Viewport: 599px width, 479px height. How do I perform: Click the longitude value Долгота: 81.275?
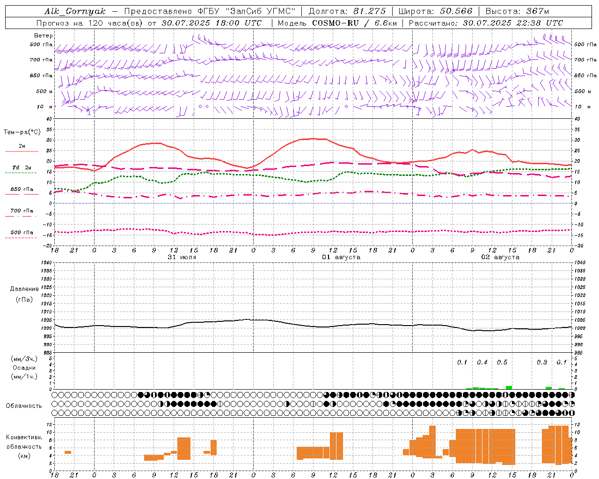point(347,11)
